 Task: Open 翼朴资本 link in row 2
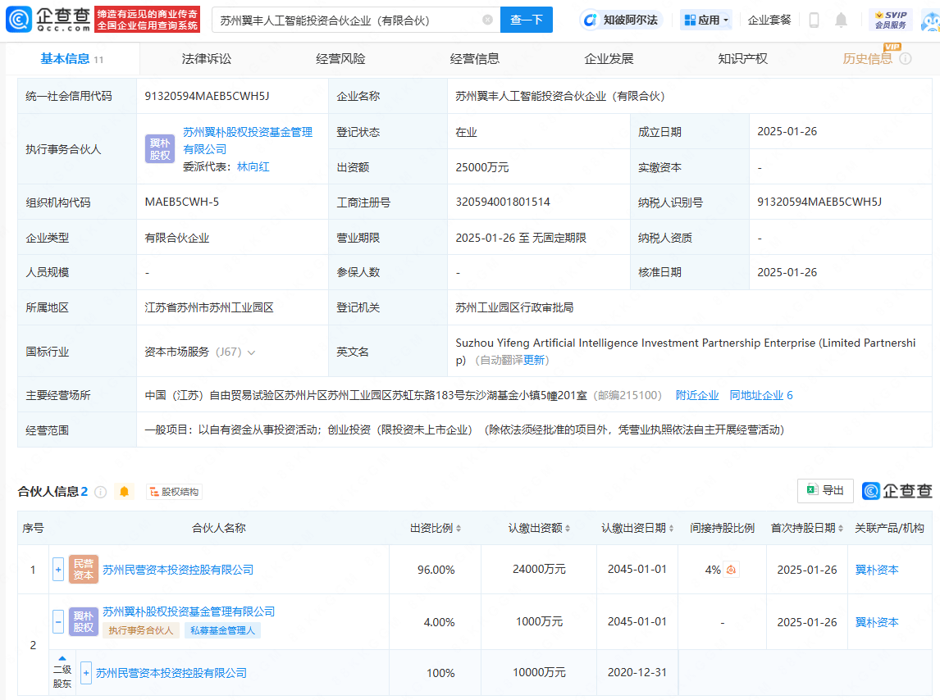tap(877, 622)
